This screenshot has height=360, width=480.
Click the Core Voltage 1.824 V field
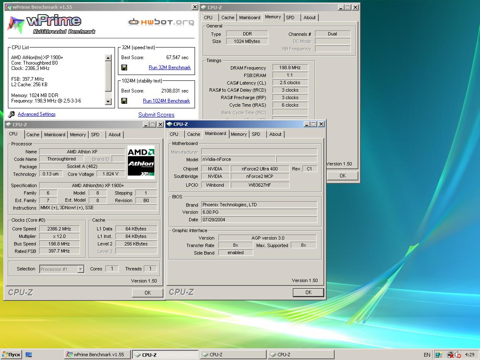[110, 174]
